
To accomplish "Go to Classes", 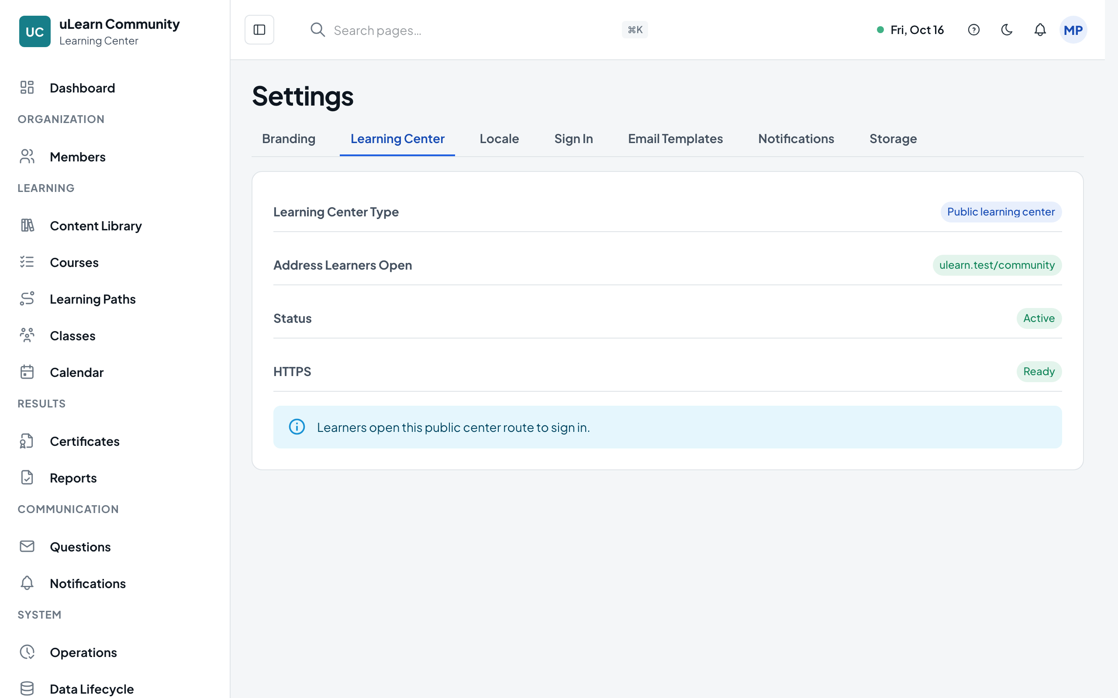I will pos(114,335).
